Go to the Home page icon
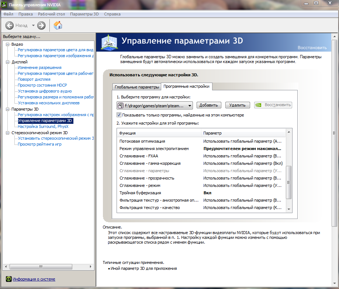This screenshot has width=339, height=289. (58, 25)
